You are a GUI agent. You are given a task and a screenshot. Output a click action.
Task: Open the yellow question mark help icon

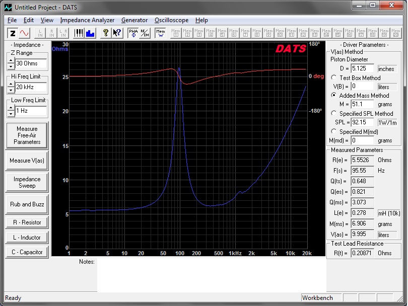tap(105, 33)
